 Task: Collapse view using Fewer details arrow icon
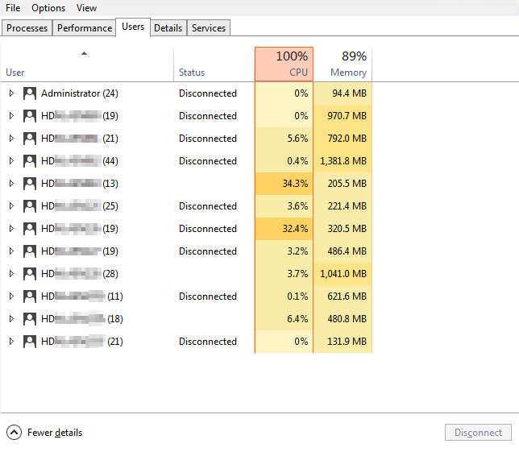[x=15, y=433]
